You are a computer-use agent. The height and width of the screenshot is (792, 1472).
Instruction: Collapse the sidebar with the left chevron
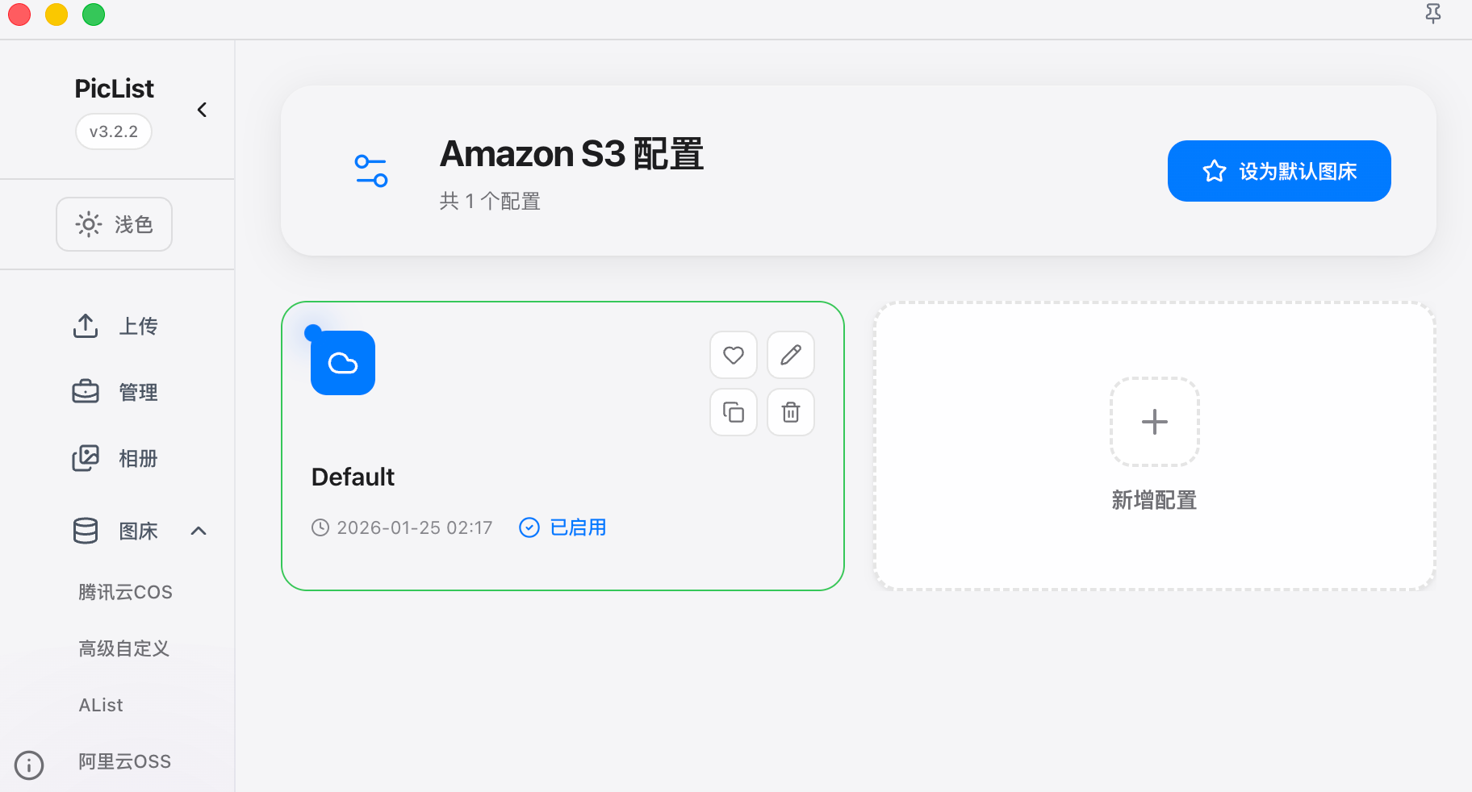point(202,110)
